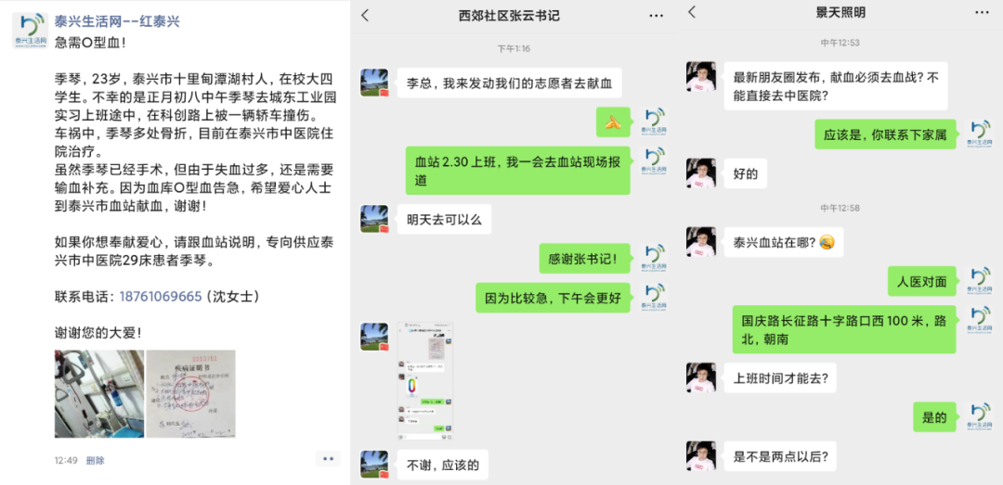
Task: Open the more options dots in 西郊社区张云书记 chat
Action: pos(657,16)
